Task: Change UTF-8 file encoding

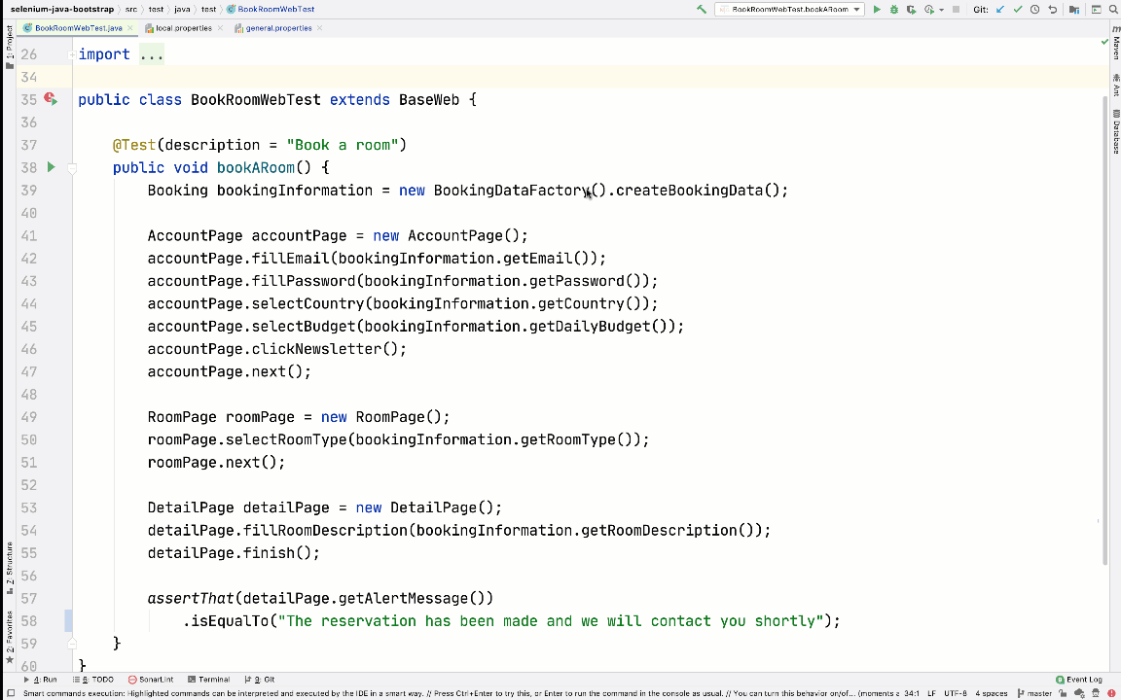Action: 956,693
